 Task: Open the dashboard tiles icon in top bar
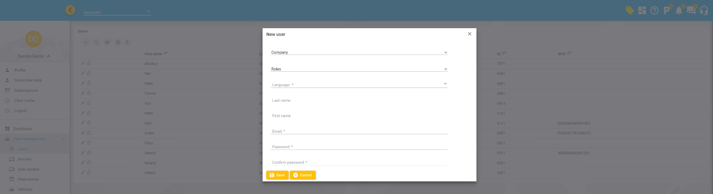642,10
